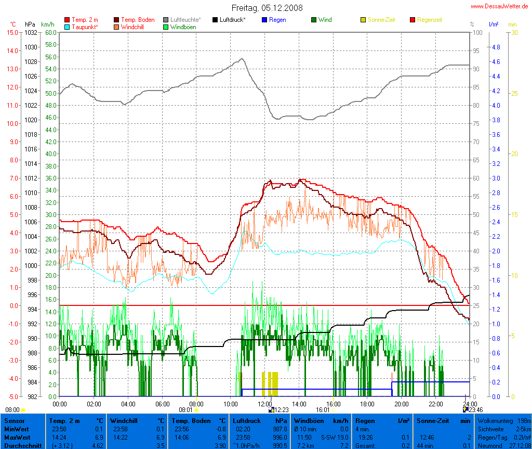Click the dark red Temp. Boden legend square
The width and height of the screenshot is (532, 449).
(116, 20)
